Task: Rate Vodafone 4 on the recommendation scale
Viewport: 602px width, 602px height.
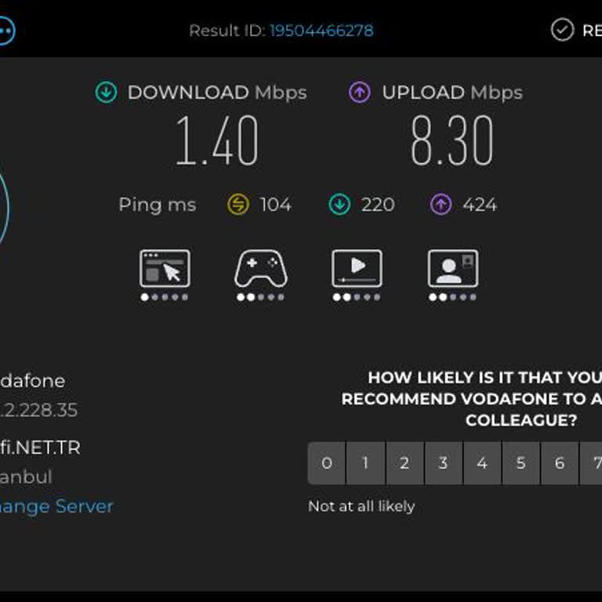Action: [x=482, y=463]
